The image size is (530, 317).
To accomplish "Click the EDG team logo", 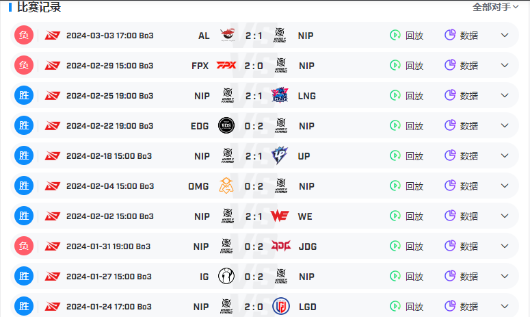I will [x=226, y=125].
